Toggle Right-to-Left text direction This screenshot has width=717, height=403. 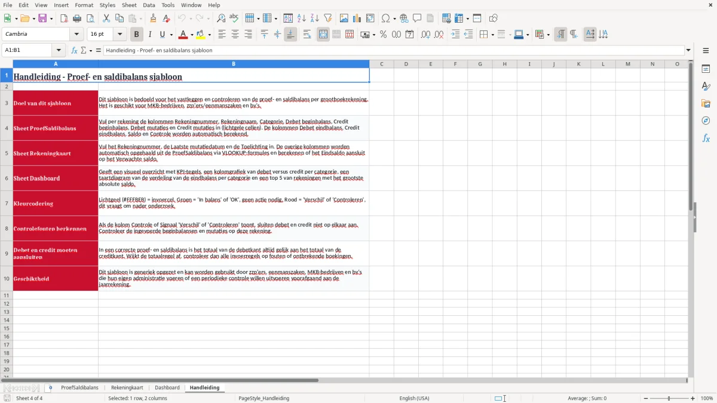click(574, 35)
